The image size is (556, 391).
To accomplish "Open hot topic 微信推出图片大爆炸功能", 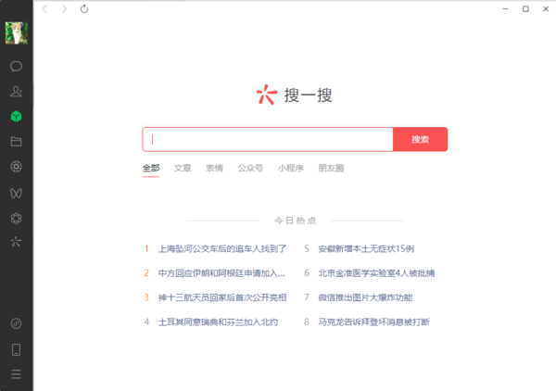I will 365,297.
